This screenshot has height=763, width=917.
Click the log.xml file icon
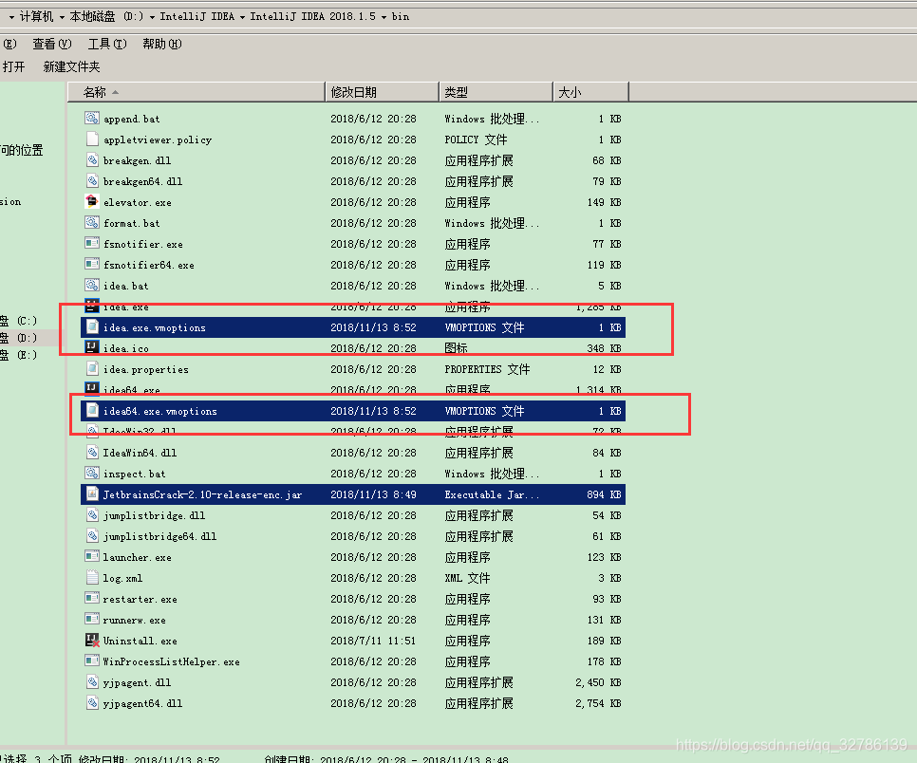click(x=92, y=578)
